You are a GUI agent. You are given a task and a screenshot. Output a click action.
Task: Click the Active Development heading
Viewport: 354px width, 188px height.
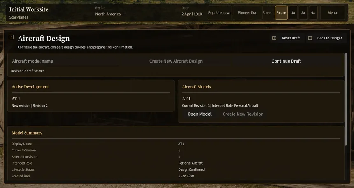[30, 87]
